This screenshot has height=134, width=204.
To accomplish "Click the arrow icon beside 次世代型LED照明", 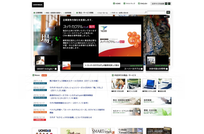I will (167, 69).
